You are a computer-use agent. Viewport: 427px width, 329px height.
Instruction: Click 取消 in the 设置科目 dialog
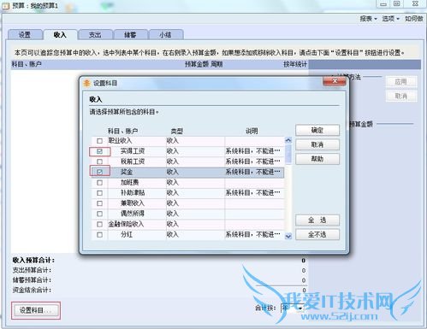click(x=317, y=144)
